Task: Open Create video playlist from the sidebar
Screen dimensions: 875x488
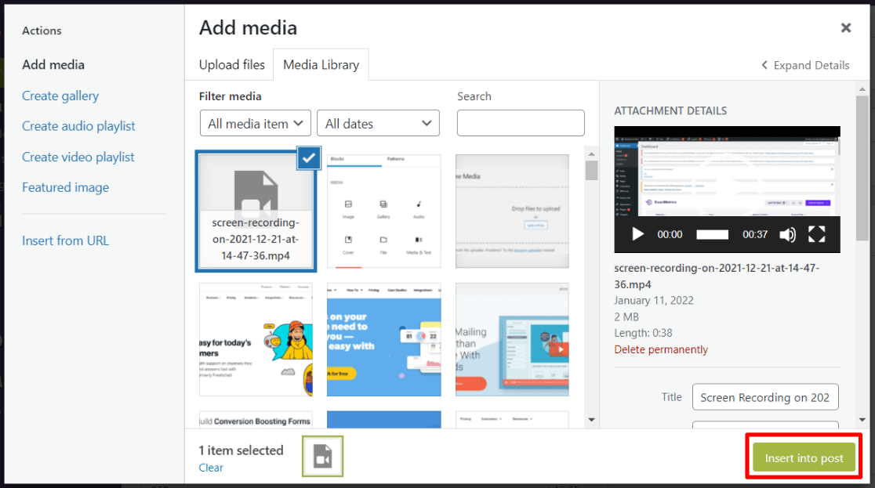Action: tap(78, 157)
